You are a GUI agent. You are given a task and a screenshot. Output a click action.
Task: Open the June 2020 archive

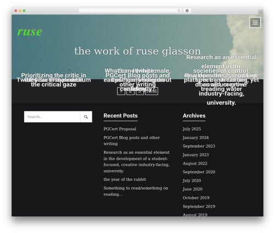(193, 189)
